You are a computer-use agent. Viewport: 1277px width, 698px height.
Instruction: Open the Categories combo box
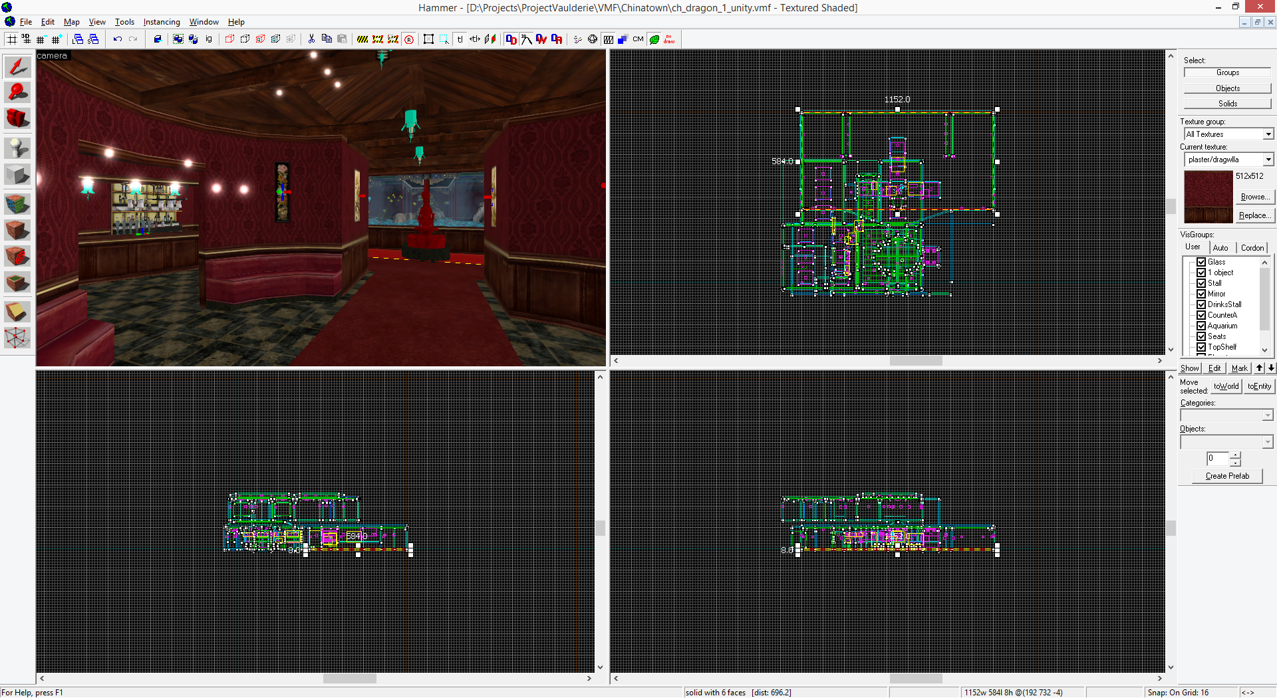[1267, 415]
